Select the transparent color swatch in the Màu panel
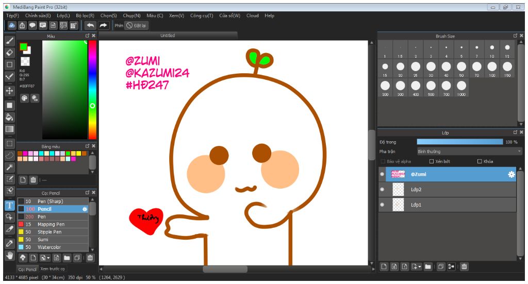 [x=25, y=61]
